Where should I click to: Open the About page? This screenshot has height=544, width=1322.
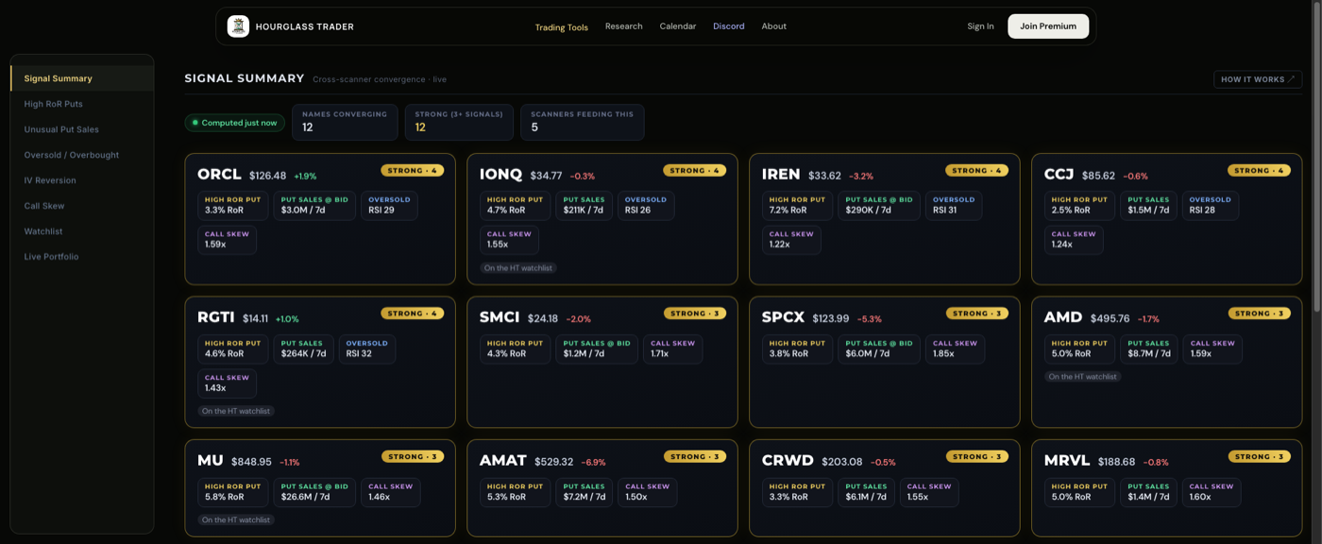[x=774, y=26]
